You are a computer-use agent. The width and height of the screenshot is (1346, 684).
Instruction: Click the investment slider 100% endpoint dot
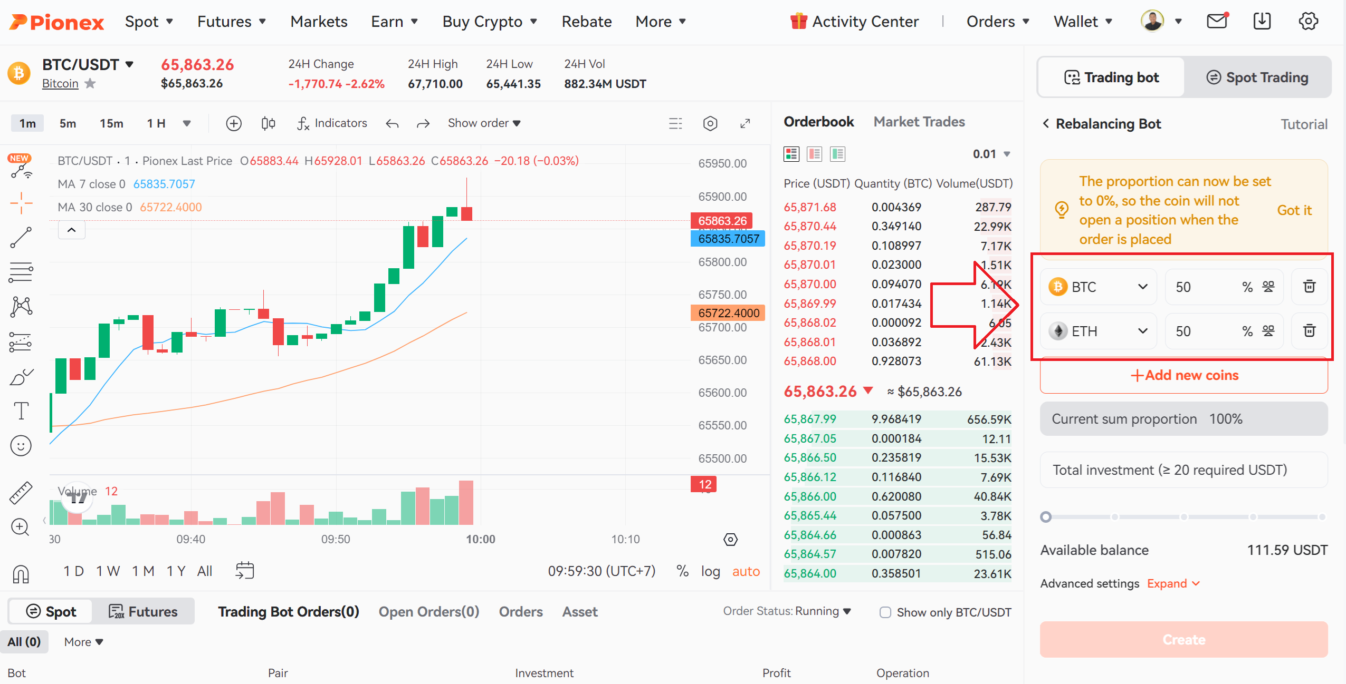coord(1322,517)
